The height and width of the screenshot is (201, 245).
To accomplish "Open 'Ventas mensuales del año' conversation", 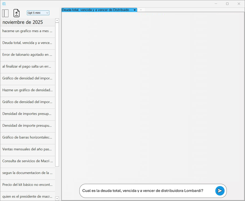I will [27, 149].
